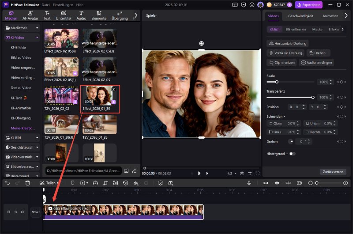Show more properties tabs after Animation
The image size is (353, 234).
point(346,15)
